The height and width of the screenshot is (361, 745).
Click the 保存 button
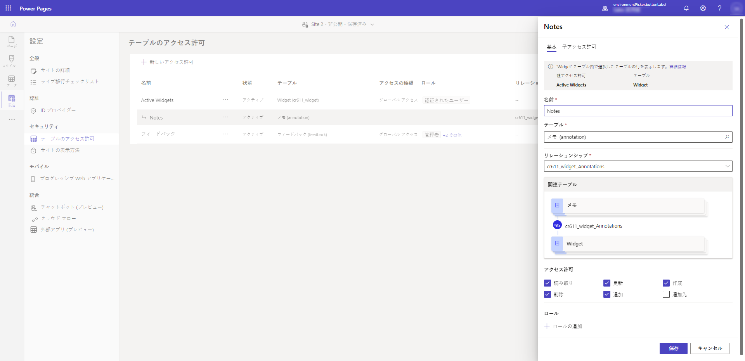tap(674, 348)
